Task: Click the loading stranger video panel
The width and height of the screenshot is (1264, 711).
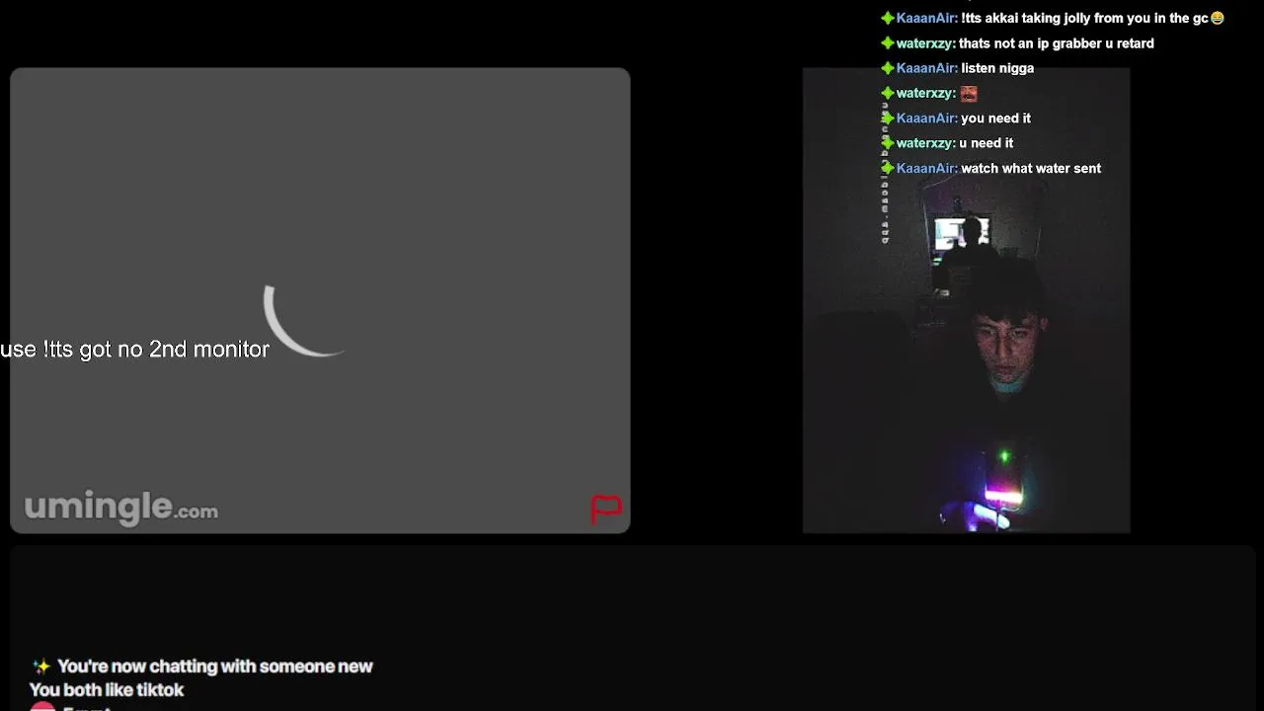Action: [320, 300]
